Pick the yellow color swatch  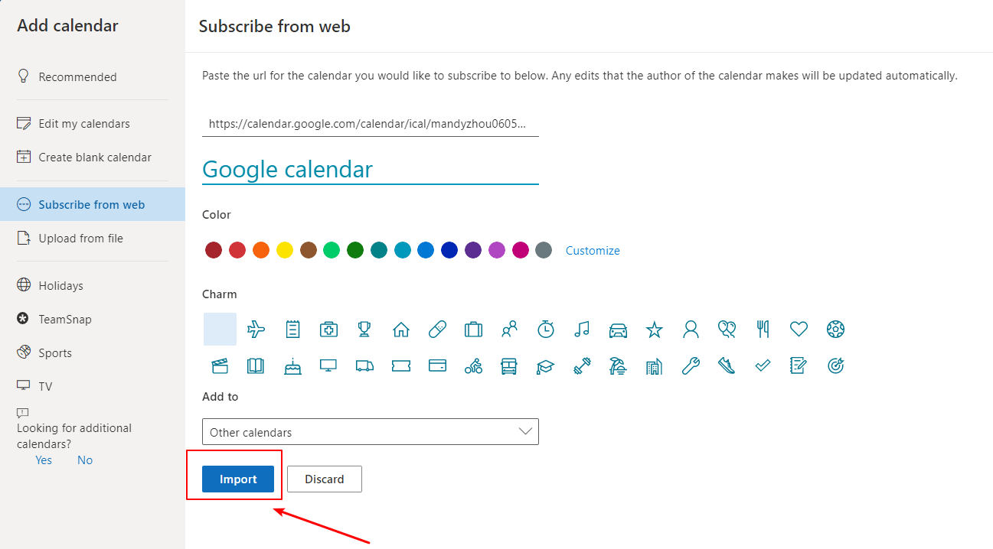tap(285, 250)
